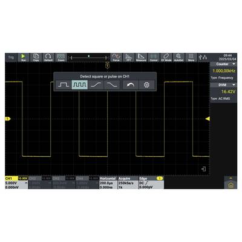Image resolution: width=242 pixels, height=242 pixels.
Task: Click the 200.0µs timebase value
Action: click(106, 183)
